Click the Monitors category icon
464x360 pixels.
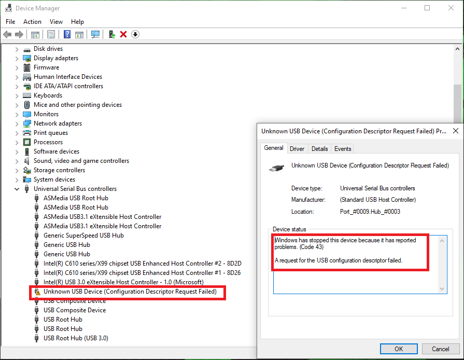click(x=27, y=114)
